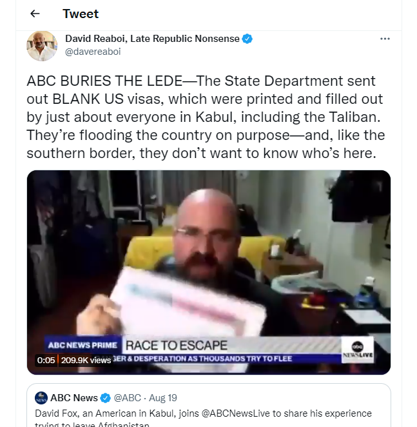The width and height of the screenshot is (417, 427).
Task: Click the ABC News Live logo in video
Action: (358, 350)
